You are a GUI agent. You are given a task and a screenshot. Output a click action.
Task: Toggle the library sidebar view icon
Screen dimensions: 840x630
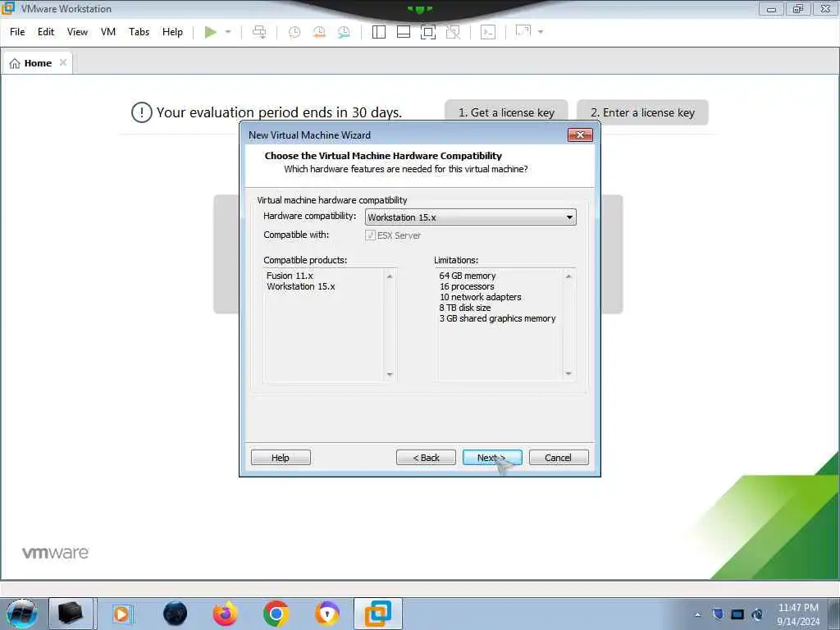[379, 32]
